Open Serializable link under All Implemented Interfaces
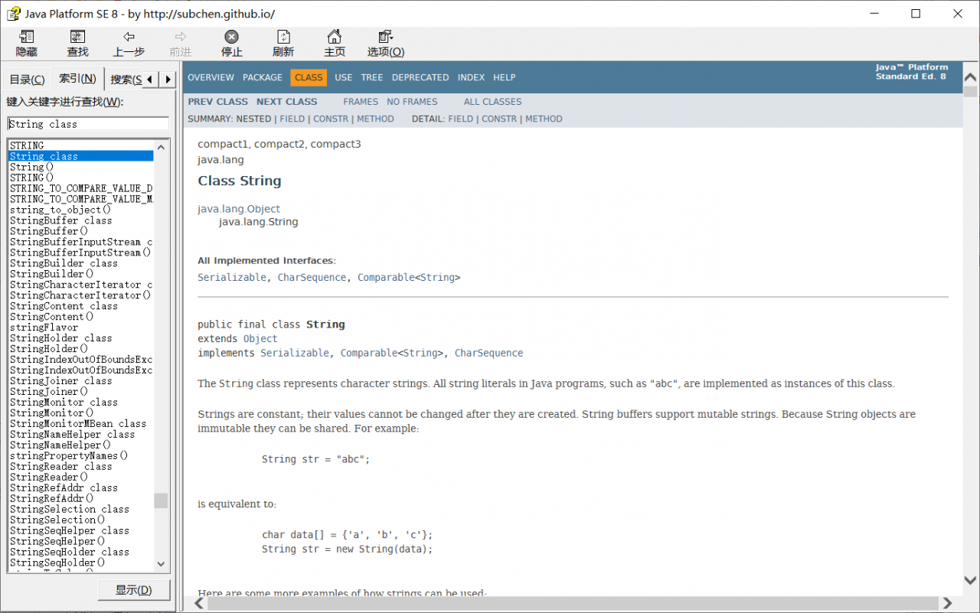 (232, 278)
